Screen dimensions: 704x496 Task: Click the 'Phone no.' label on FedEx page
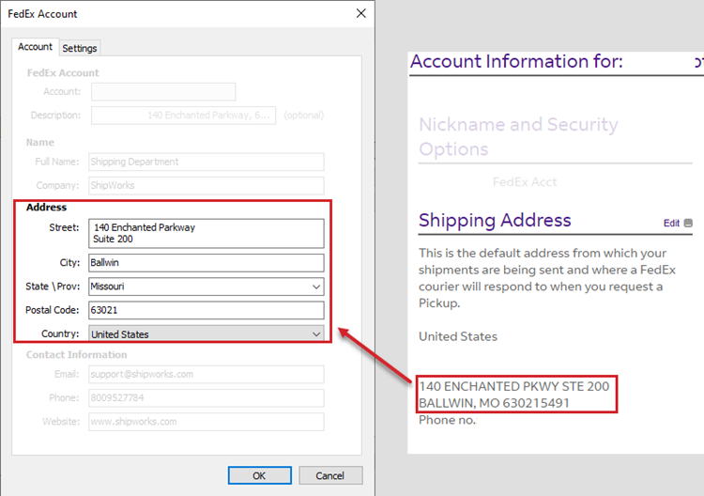coord(447,420)
